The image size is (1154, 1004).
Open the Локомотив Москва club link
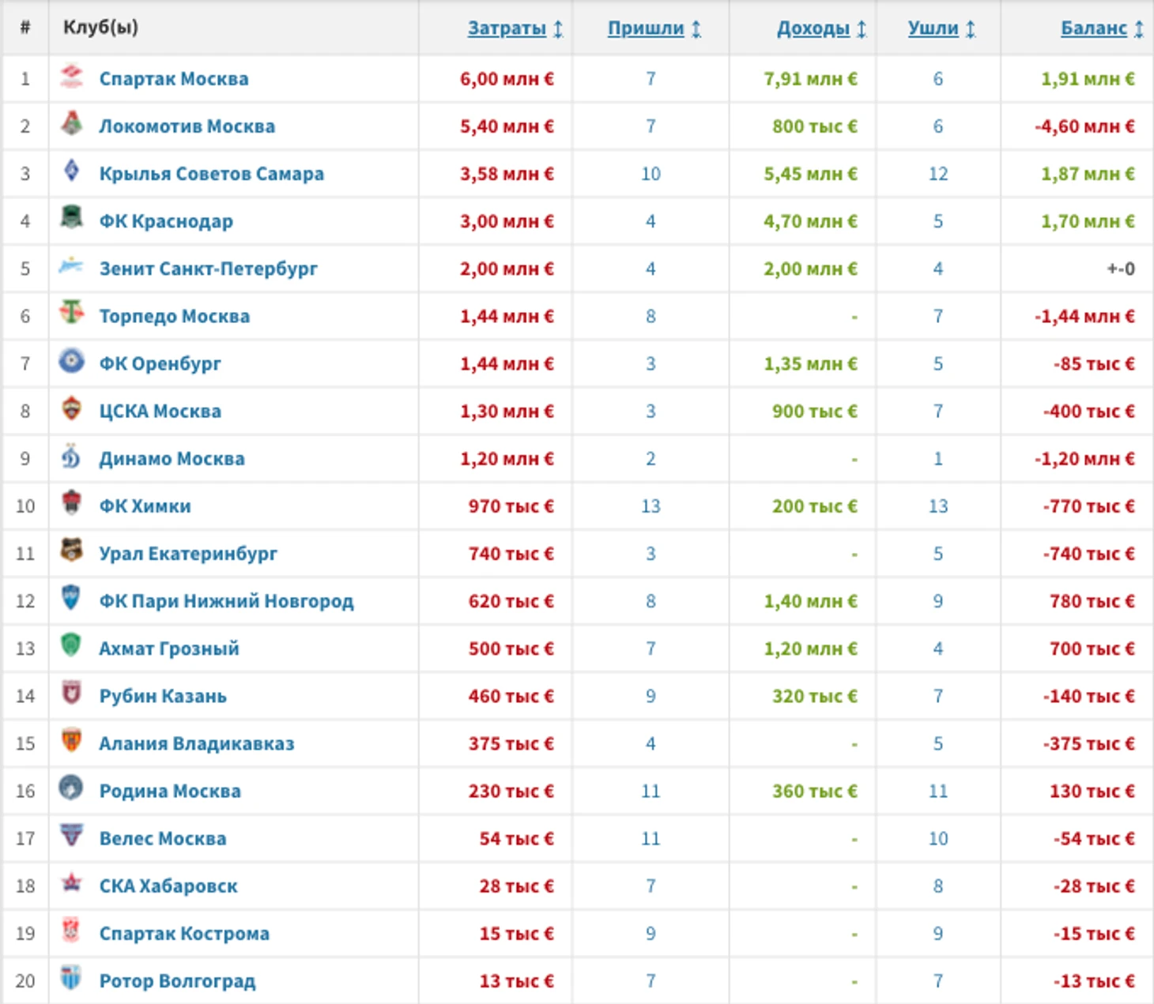click(x=187, y=126)
